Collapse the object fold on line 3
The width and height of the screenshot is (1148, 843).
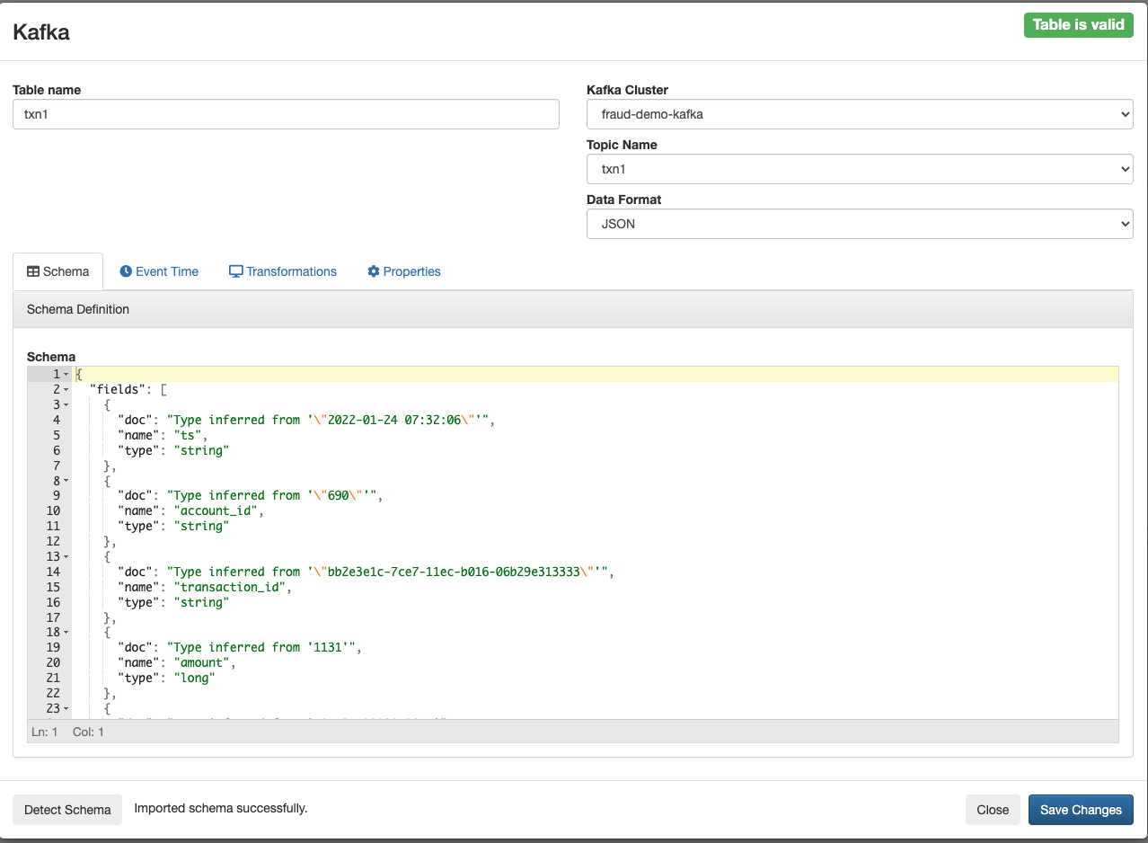[66, 404]
